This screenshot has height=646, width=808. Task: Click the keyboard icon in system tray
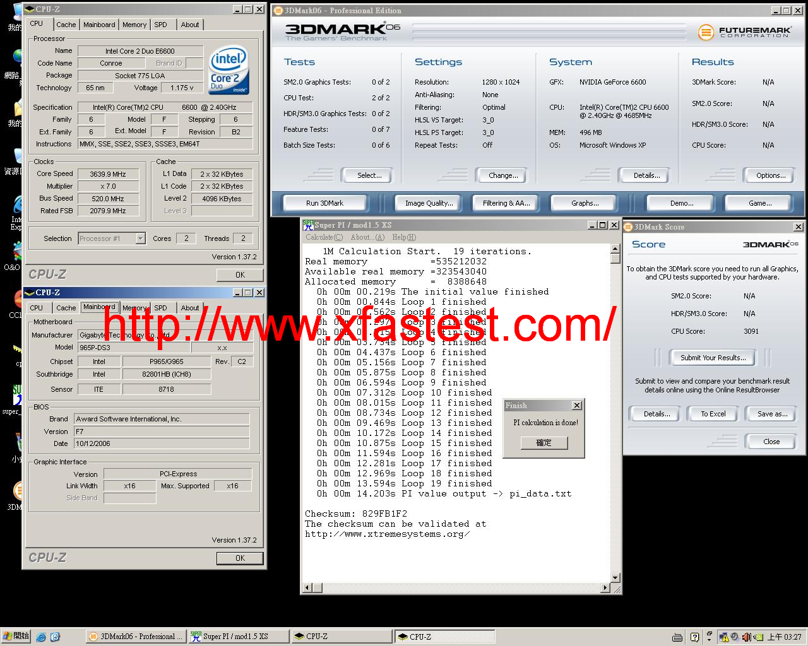677,637
